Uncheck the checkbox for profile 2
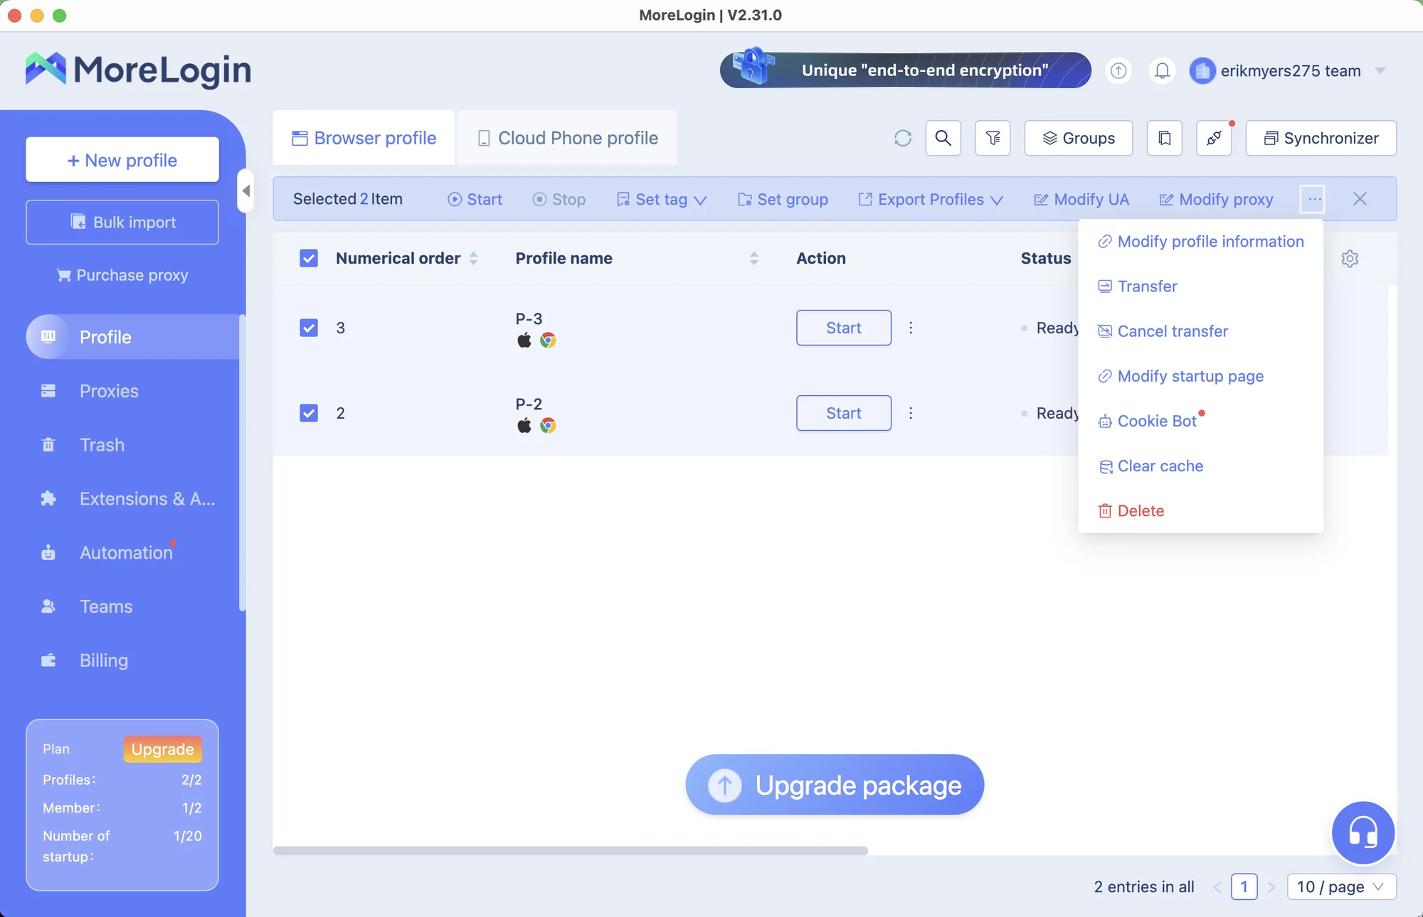The width and height of the screenshot is (1423, 917). 309,413
